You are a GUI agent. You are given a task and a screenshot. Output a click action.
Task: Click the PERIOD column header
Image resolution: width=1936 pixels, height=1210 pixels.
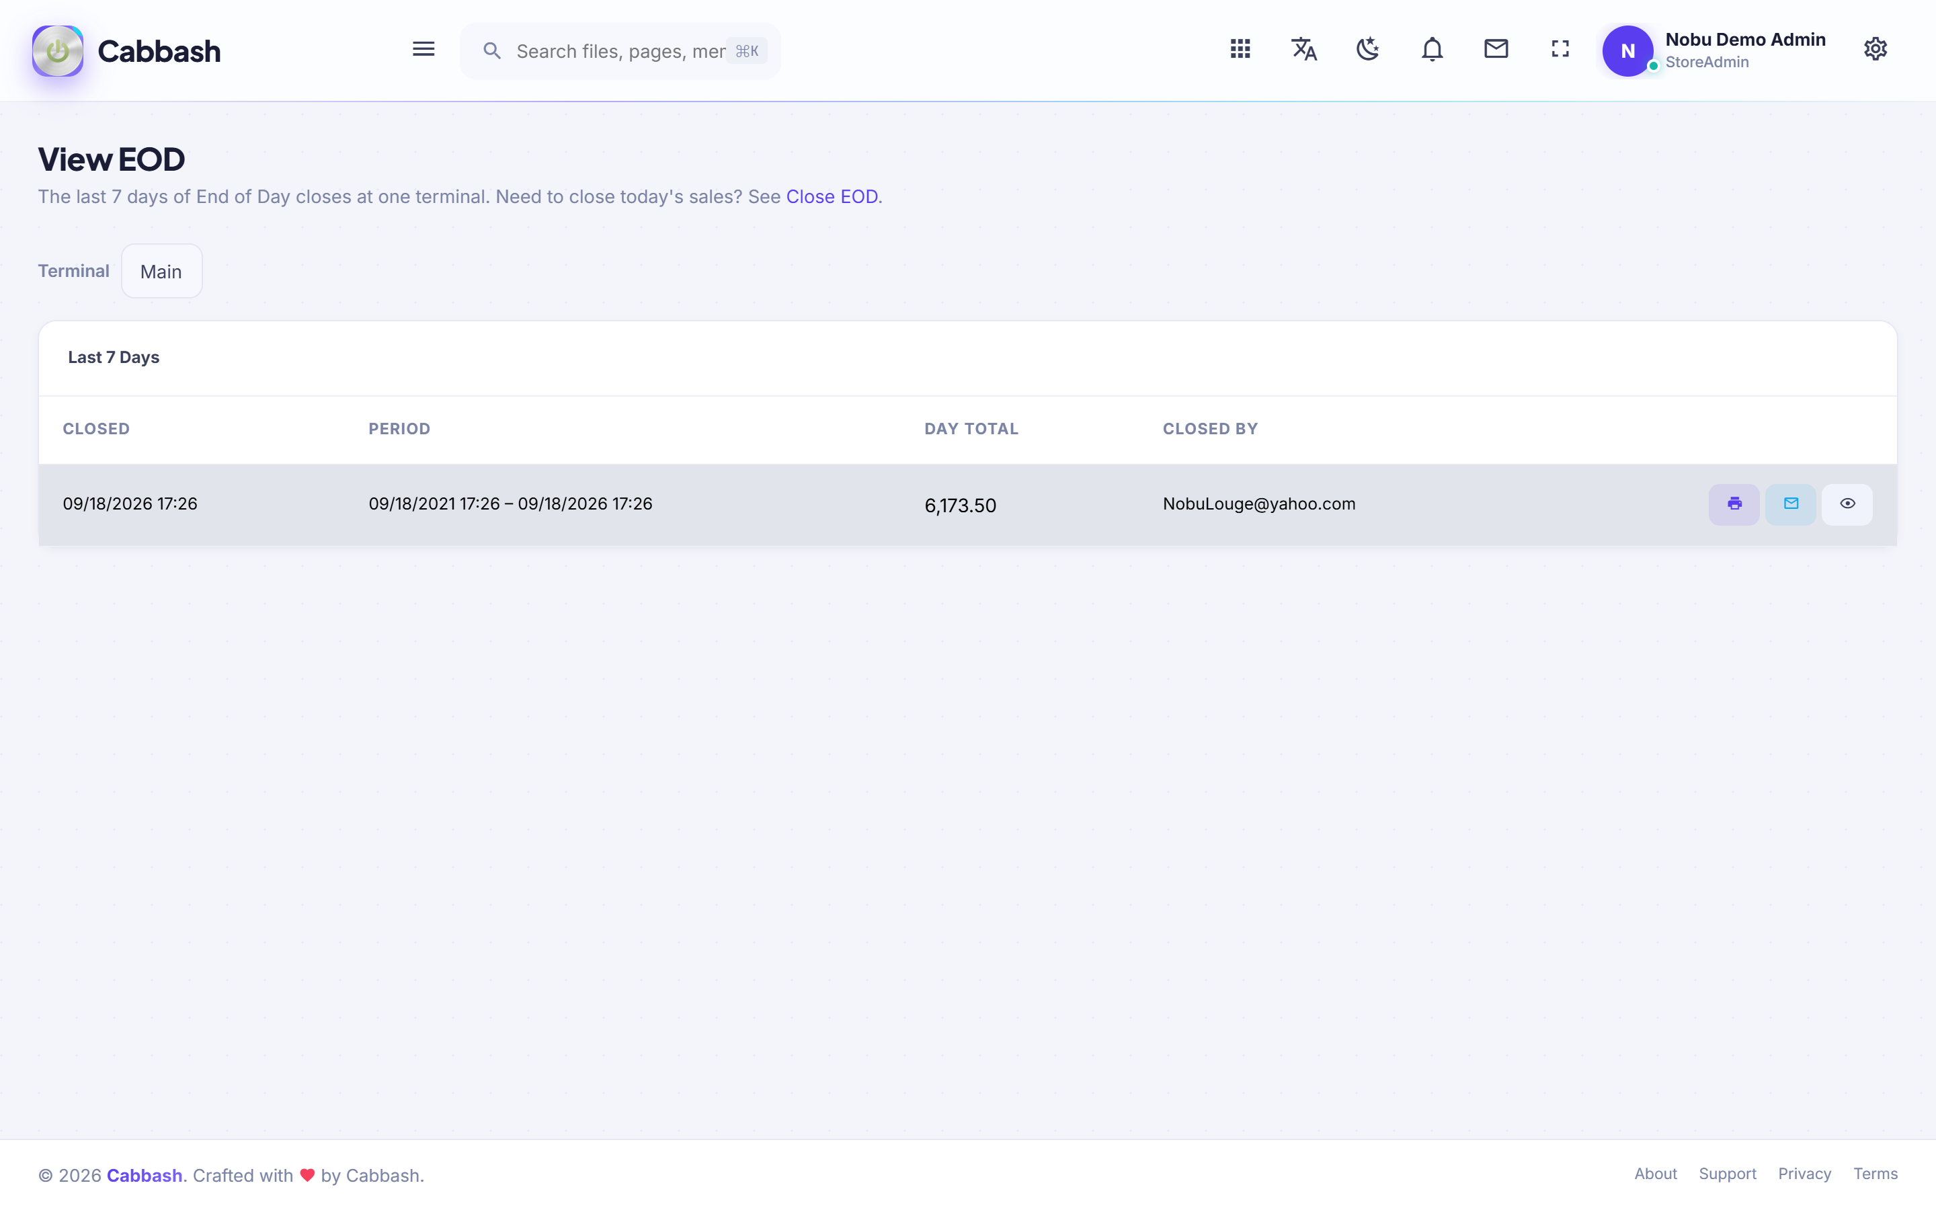(x=399, y=429)
